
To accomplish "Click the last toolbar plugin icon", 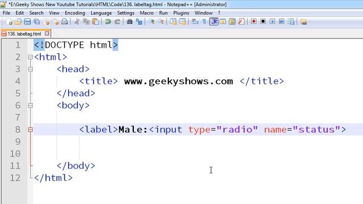I will point(304,22).
